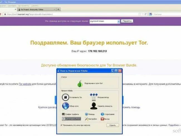Open About (О программе) in Vidalia
This screenshot has height=136, width=181.
click(107, 114)
